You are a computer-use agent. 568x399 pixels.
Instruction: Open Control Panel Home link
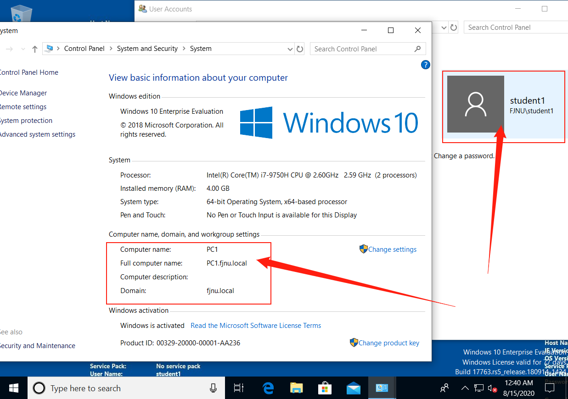point(28,72)
